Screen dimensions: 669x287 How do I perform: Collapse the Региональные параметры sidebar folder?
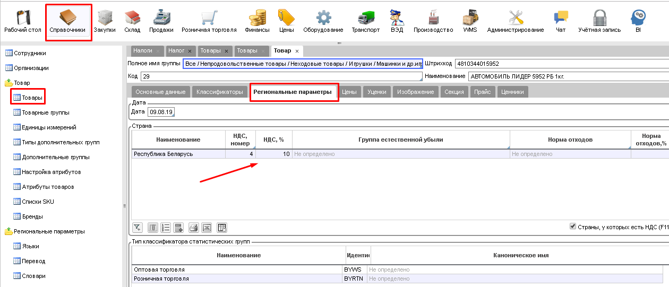pyautogui.click(x=9, y=231)
